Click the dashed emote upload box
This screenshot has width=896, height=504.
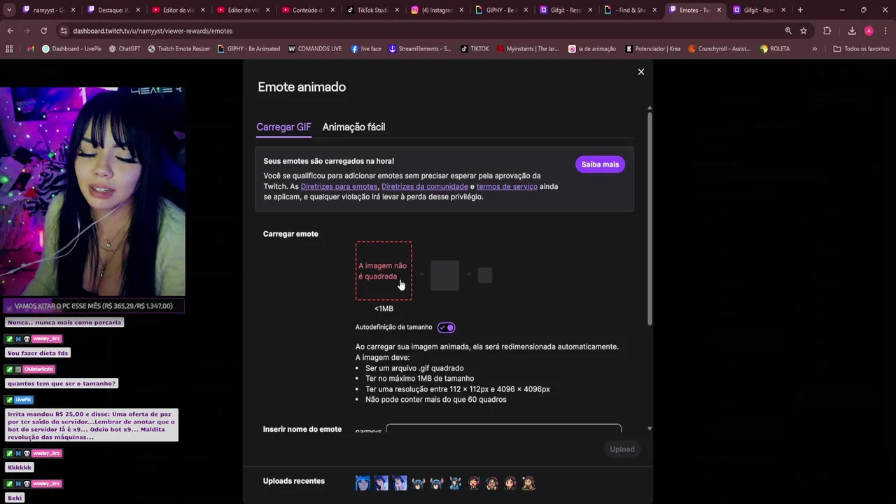pos(384,271)
